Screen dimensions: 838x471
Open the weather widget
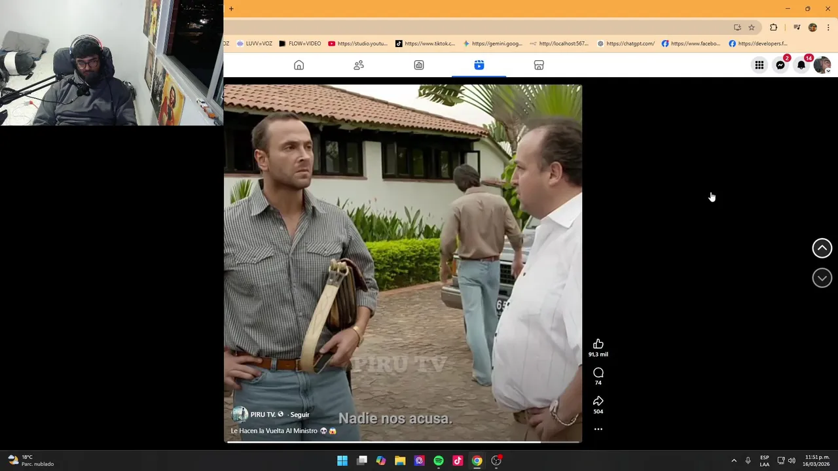(31, 461)
